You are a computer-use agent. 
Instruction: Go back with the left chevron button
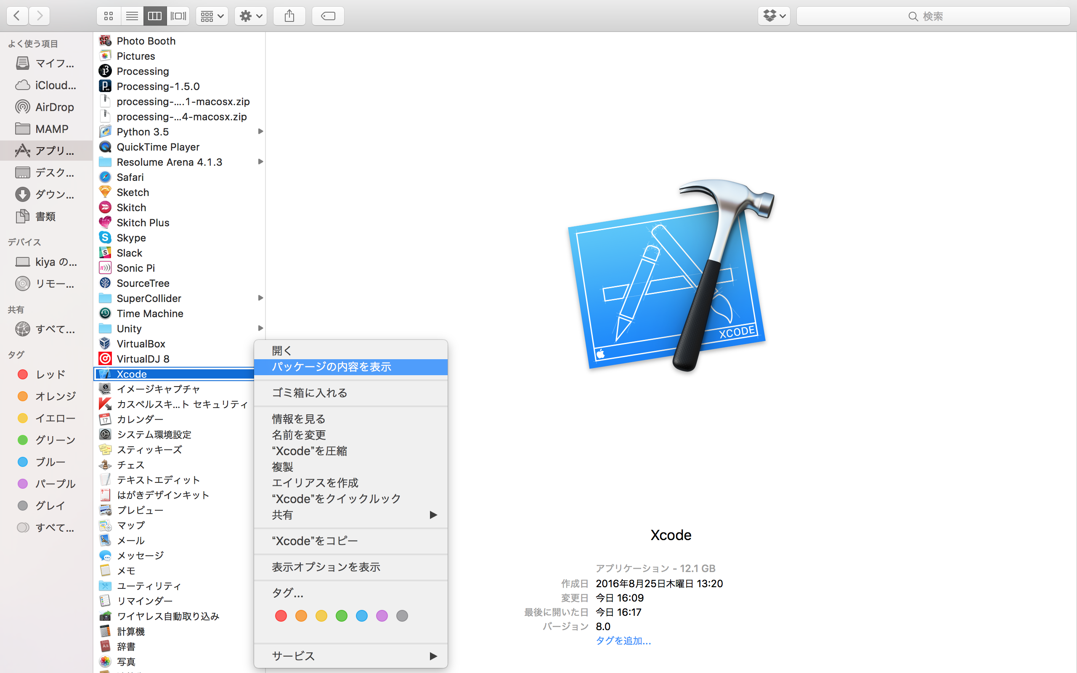tap(17, 16)
